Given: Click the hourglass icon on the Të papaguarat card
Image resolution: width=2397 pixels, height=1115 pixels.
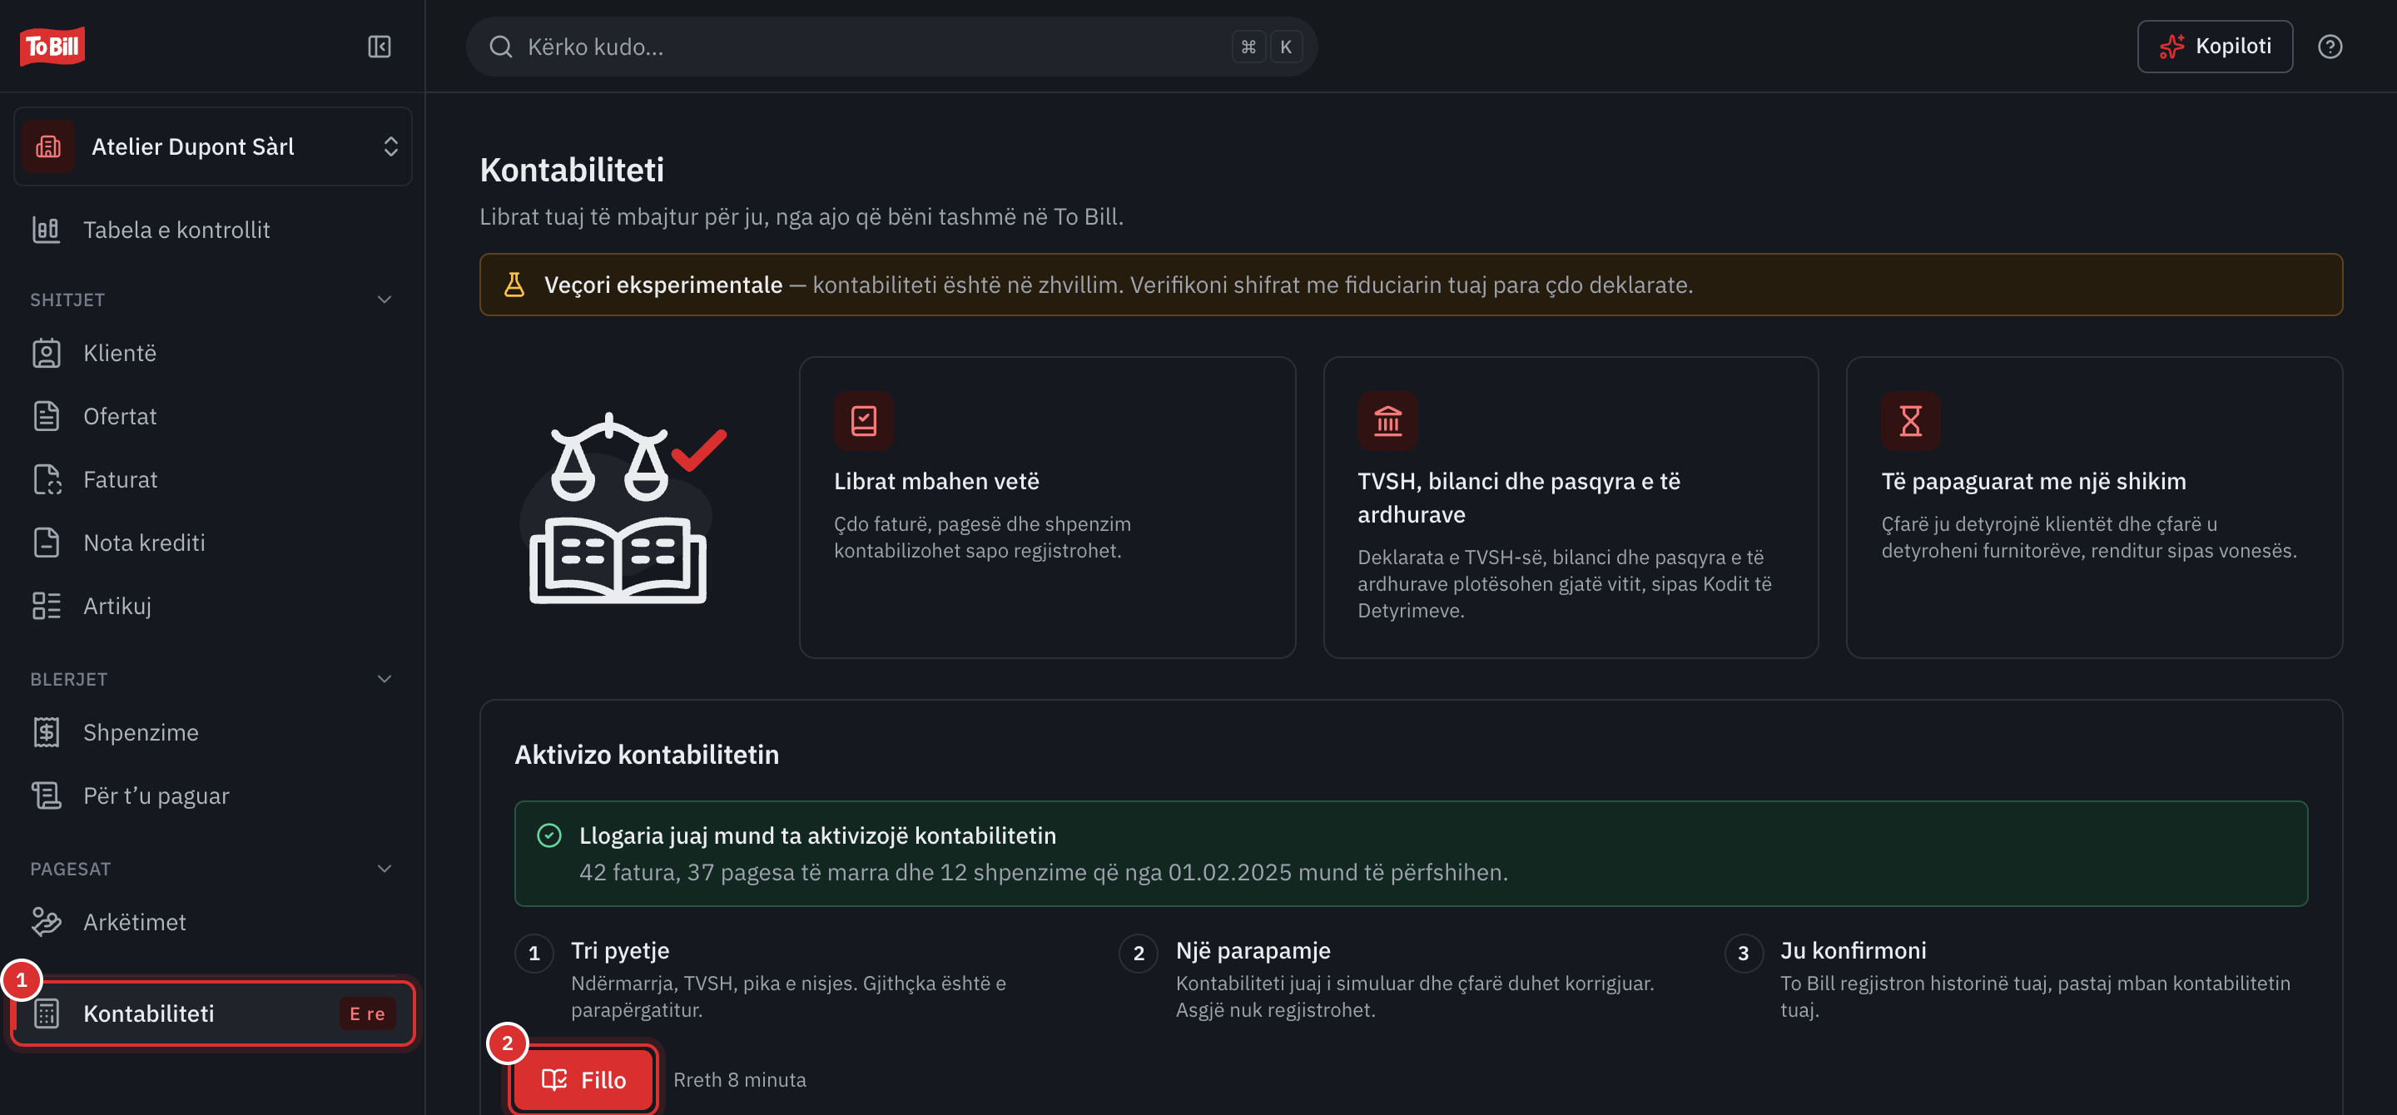Looking at the screenshot, I should (x=1910, y=421).
